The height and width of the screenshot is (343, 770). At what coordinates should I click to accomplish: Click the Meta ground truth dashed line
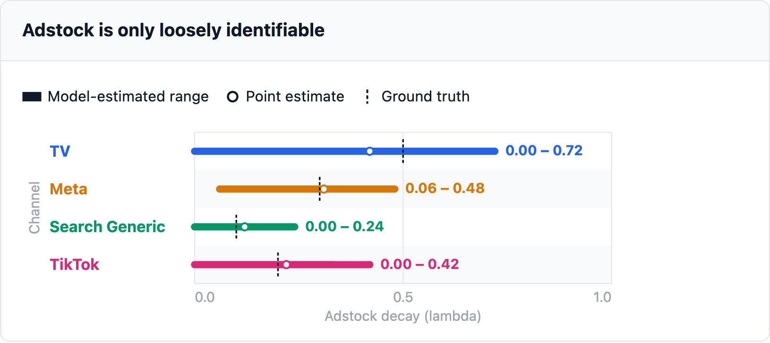[320, 189]
